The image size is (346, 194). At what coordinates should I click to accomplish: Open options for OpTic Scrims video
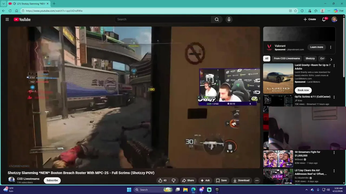pyautogui.click(x=334, y=97)
